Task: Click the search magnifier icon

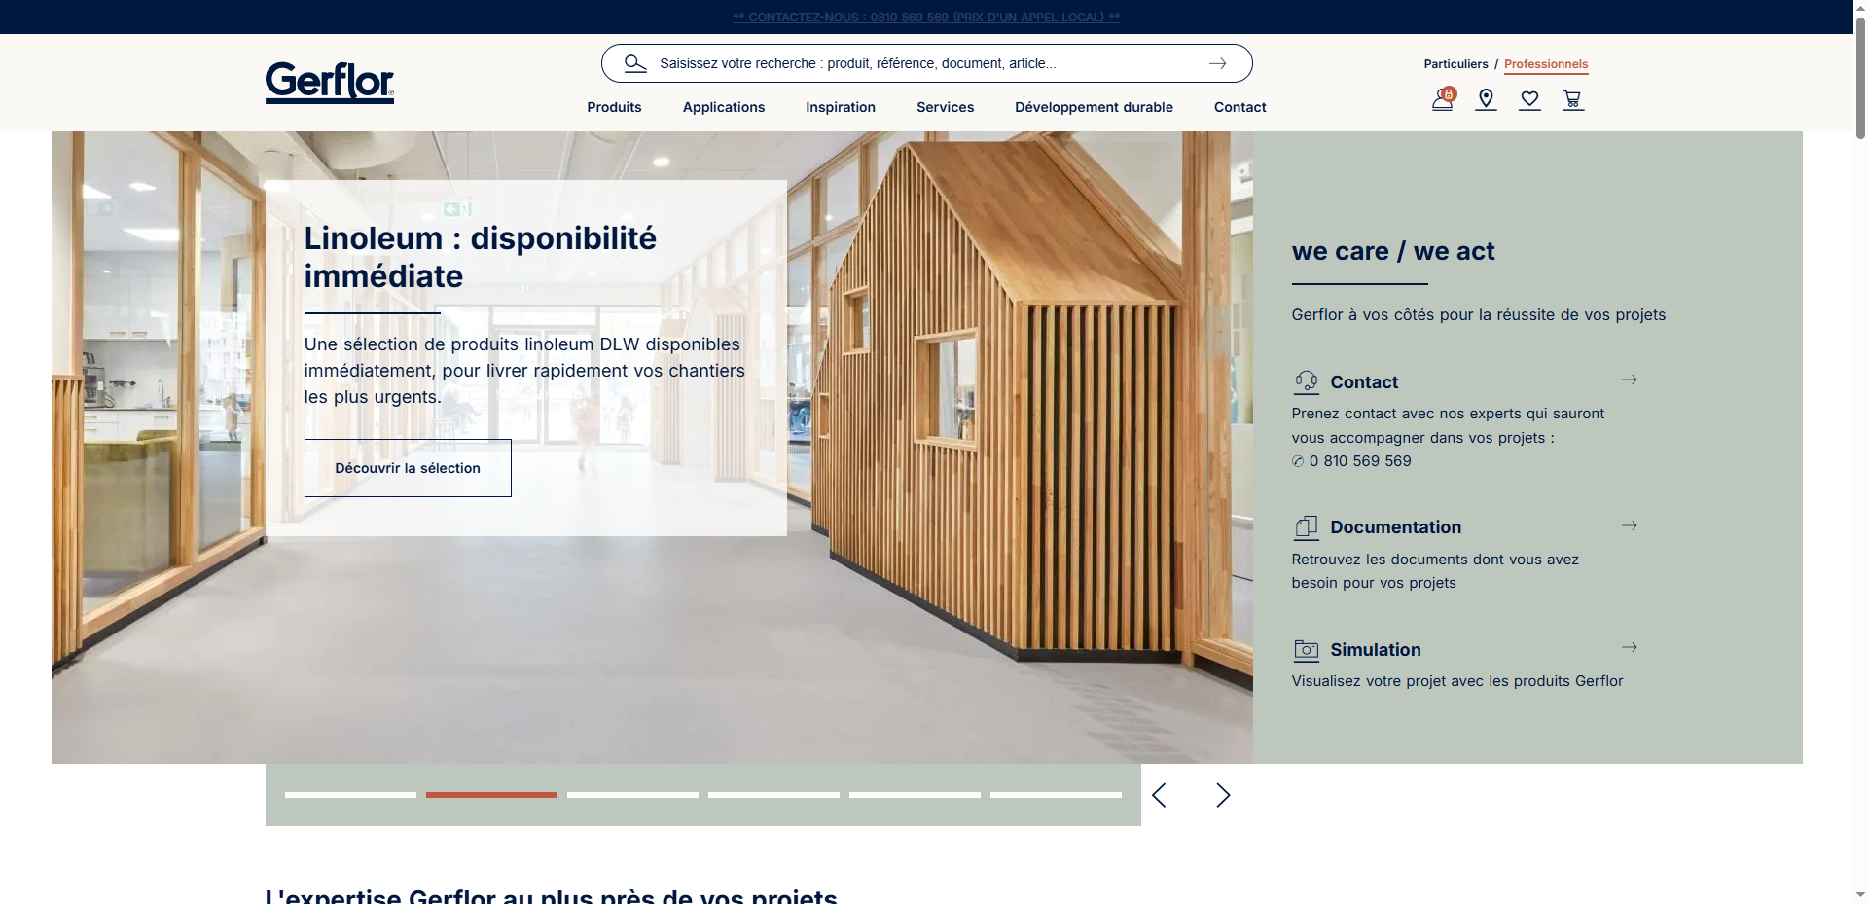Action: (x=635, y=63)
